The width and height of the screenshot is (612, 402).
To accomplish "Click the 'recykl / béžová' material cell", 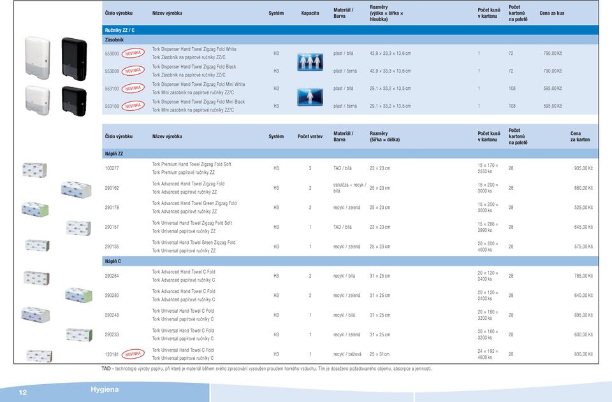I will [347, 354].
